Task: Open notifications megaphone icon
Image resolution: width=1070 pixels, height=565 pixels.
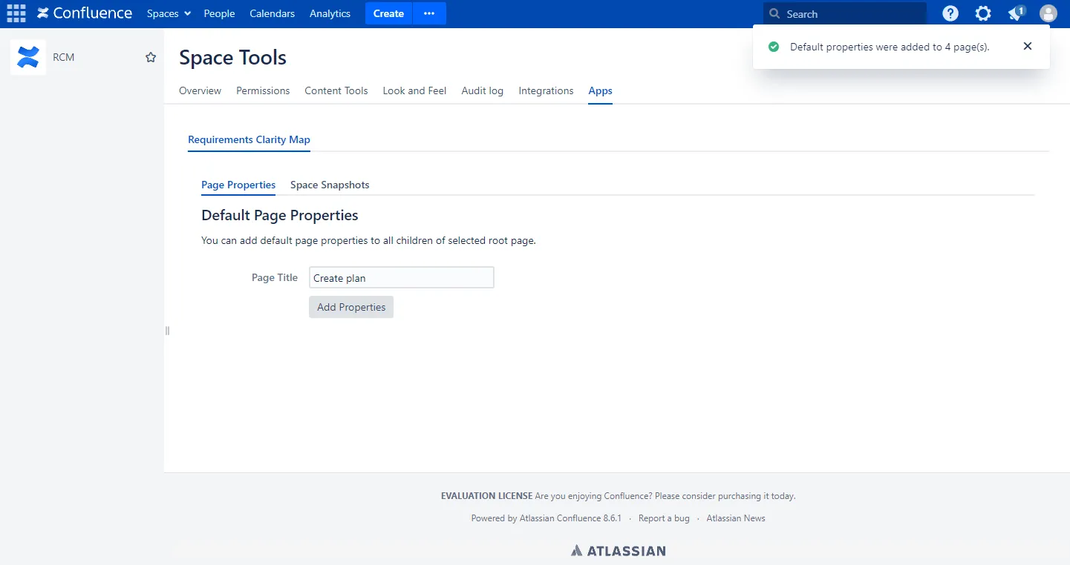Action: 1016,13
